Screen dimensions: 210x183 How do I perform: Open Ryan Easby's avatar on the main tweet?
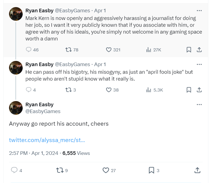coord(16,108)
